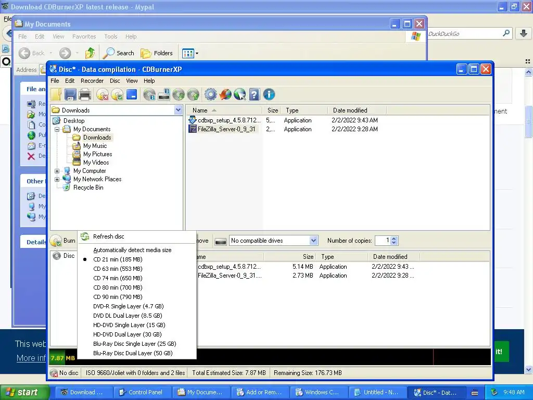The image size is (533, 400).
Task: Select Recycle Bin in the folder tree
Action: click(88, 187)
